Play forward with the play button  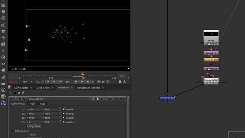(x=82, y=82)
